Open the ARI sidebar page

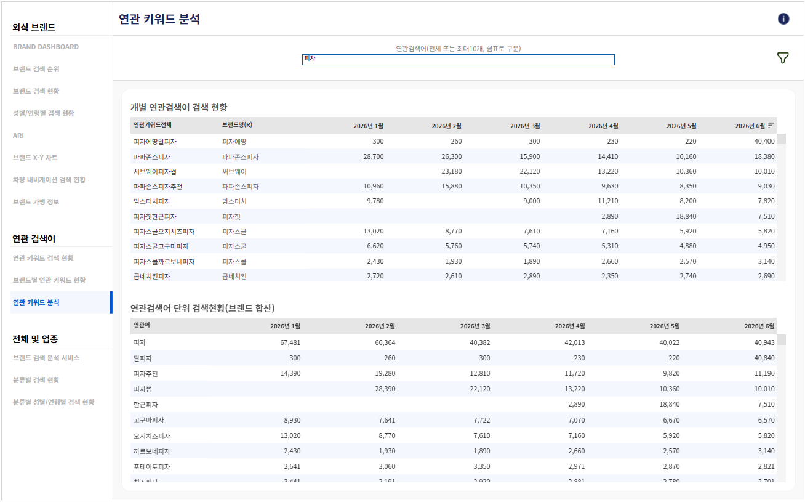18,136
